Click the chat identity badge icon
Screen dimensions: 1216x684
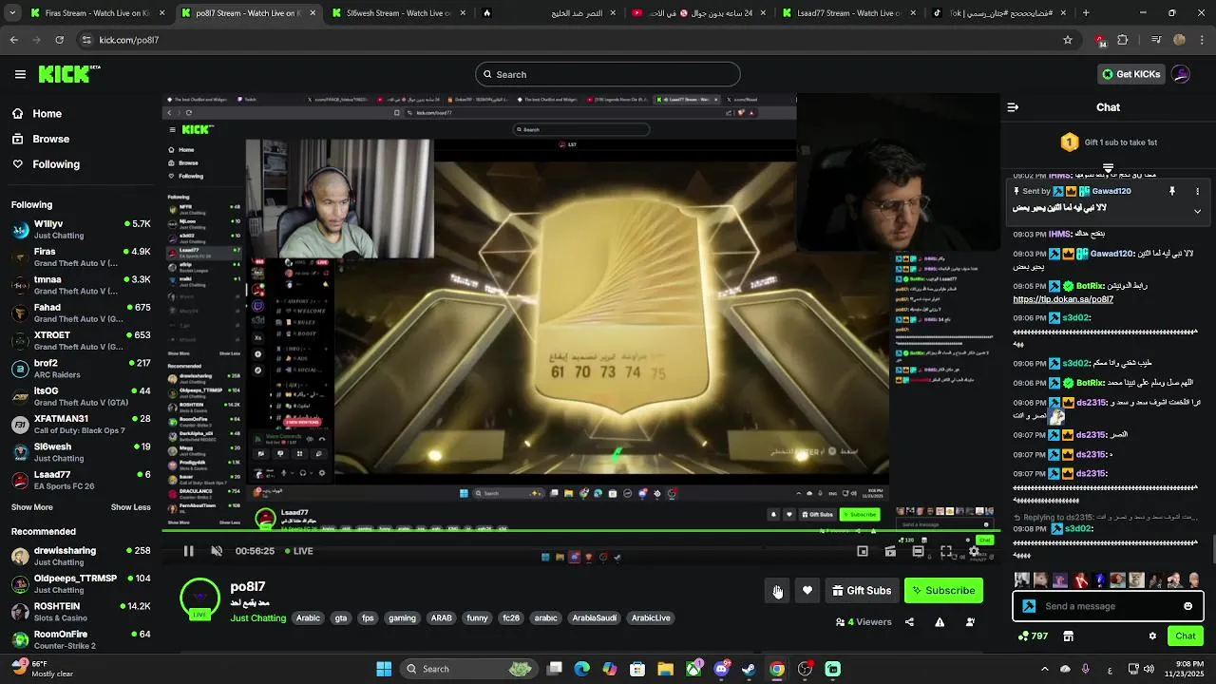1029,606
